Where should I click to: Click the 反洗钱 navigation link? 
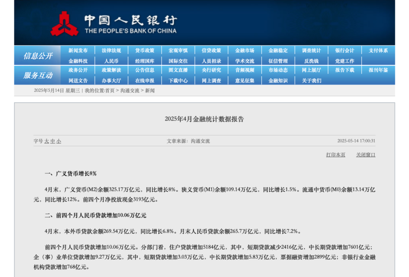pos(311,61)
